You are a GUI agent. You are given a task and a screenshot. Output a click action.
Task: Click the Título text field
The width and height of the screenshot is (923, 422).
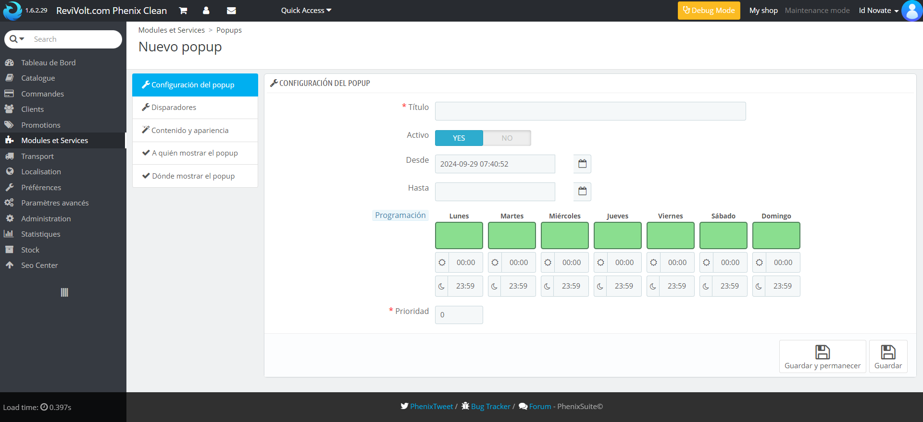[590, 111]
